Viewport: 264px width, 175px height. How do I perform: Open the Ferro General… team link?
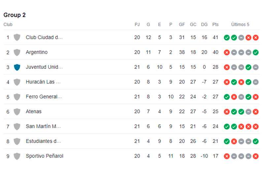coord(44,97)
